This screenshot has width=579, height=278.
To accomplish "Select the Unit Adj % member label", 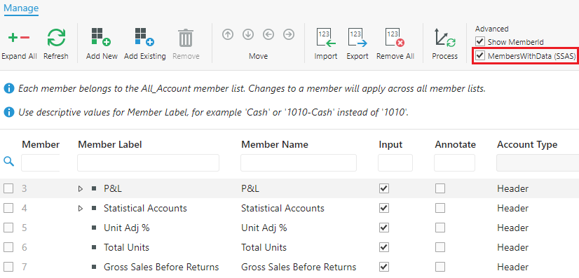I will click(126, 228).
